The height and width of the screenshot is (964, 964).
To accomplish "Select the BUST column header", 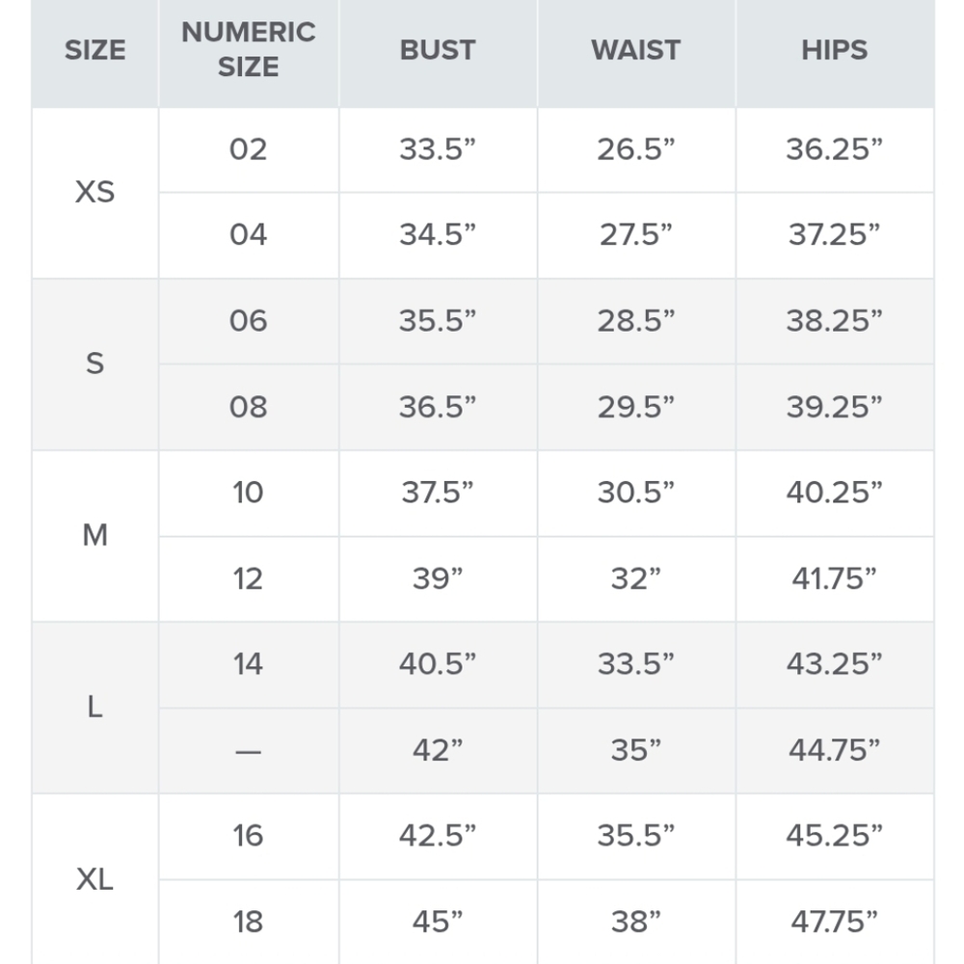I will (438, 50).
